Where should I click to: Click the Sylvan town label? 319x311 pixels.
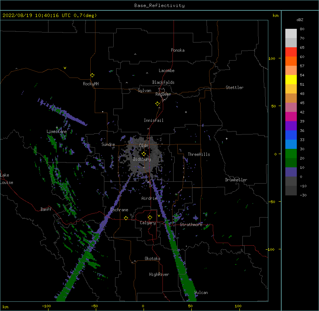[144, 90]
